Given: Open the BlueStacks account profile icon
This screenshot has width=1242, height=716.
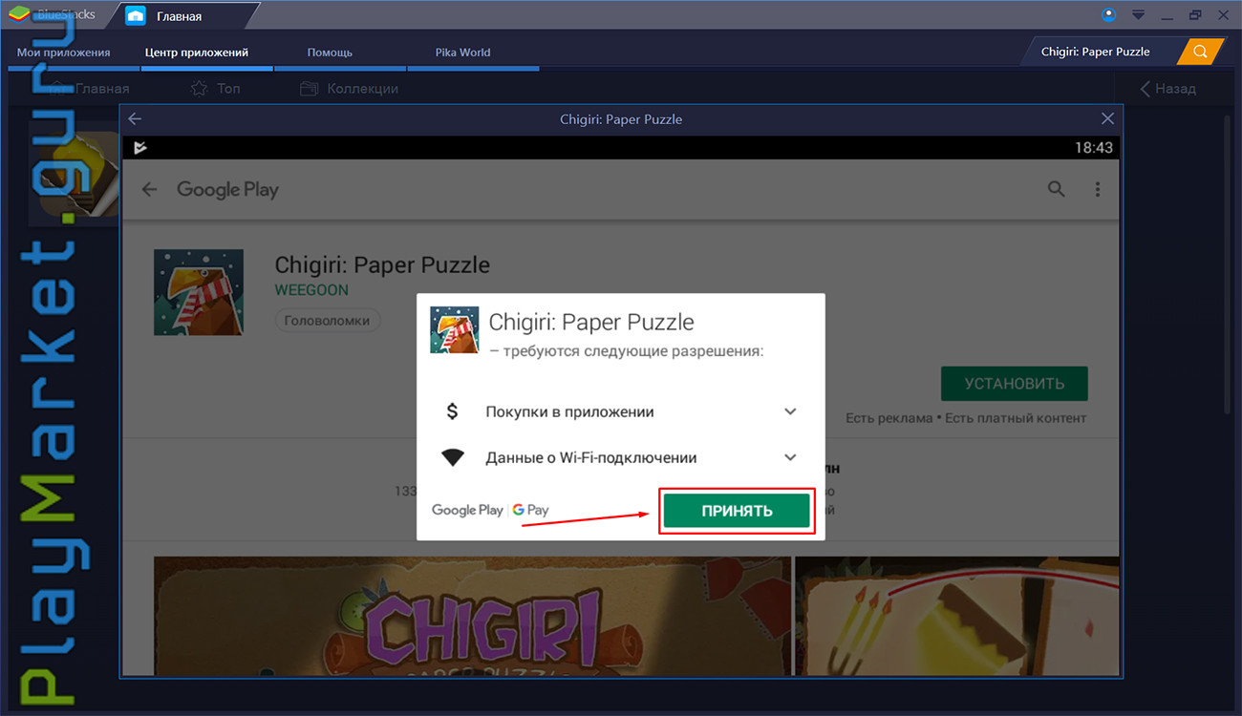Looking at the screenshot, I should point(1108,14).
